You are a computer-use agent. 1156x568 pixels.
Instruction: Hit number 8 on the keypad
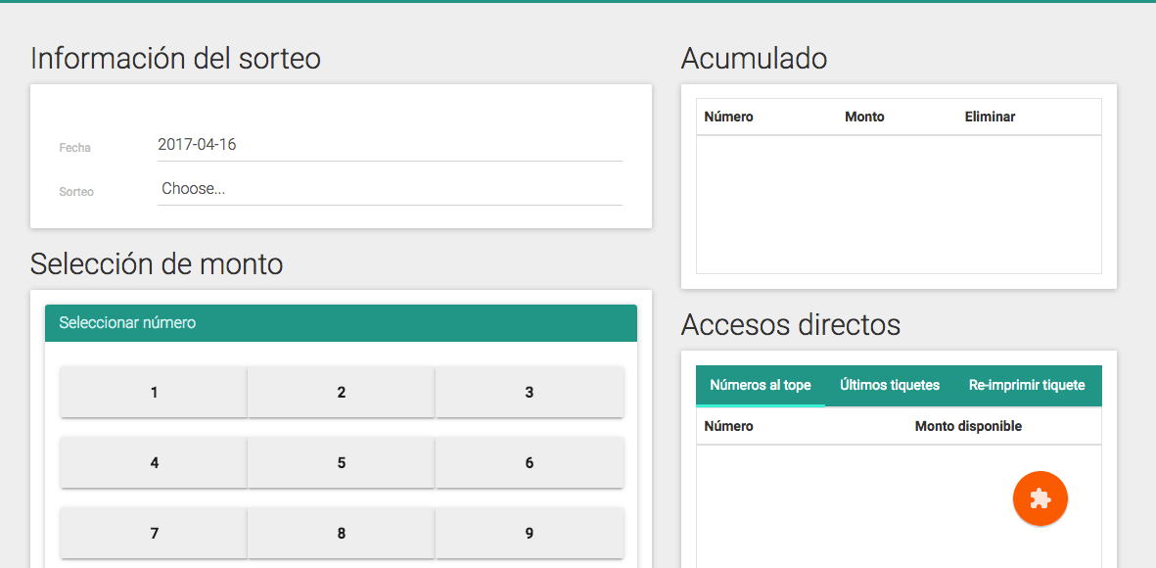pos(341,533)
